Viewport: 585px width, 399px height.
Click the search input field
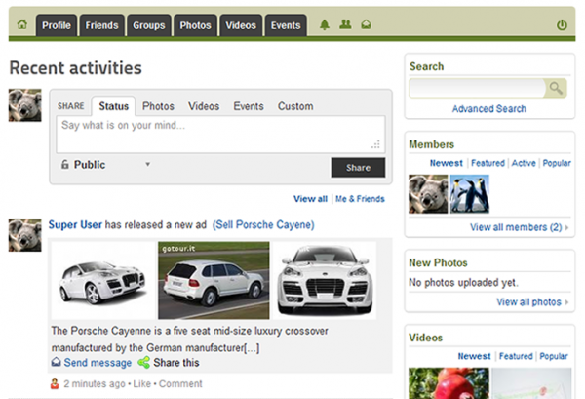click(x=477, y=89)
